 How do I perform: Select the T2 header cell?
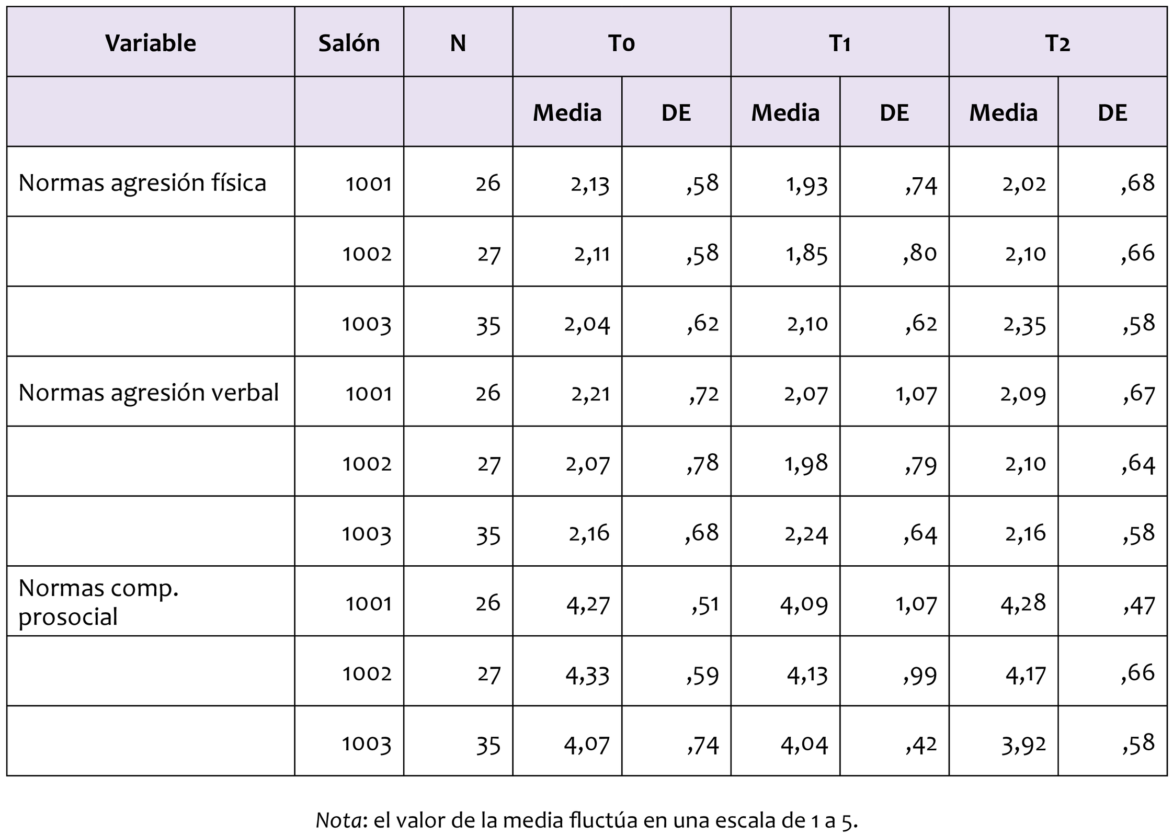coord(1057,43)
